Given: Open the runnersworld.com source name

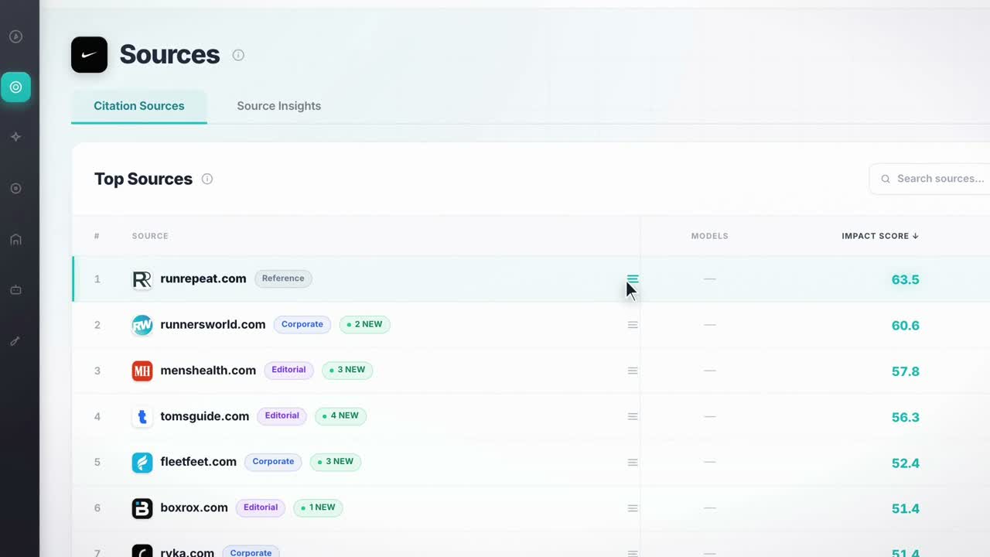Looking at the screenshot, I should click(x=213, y=324).
